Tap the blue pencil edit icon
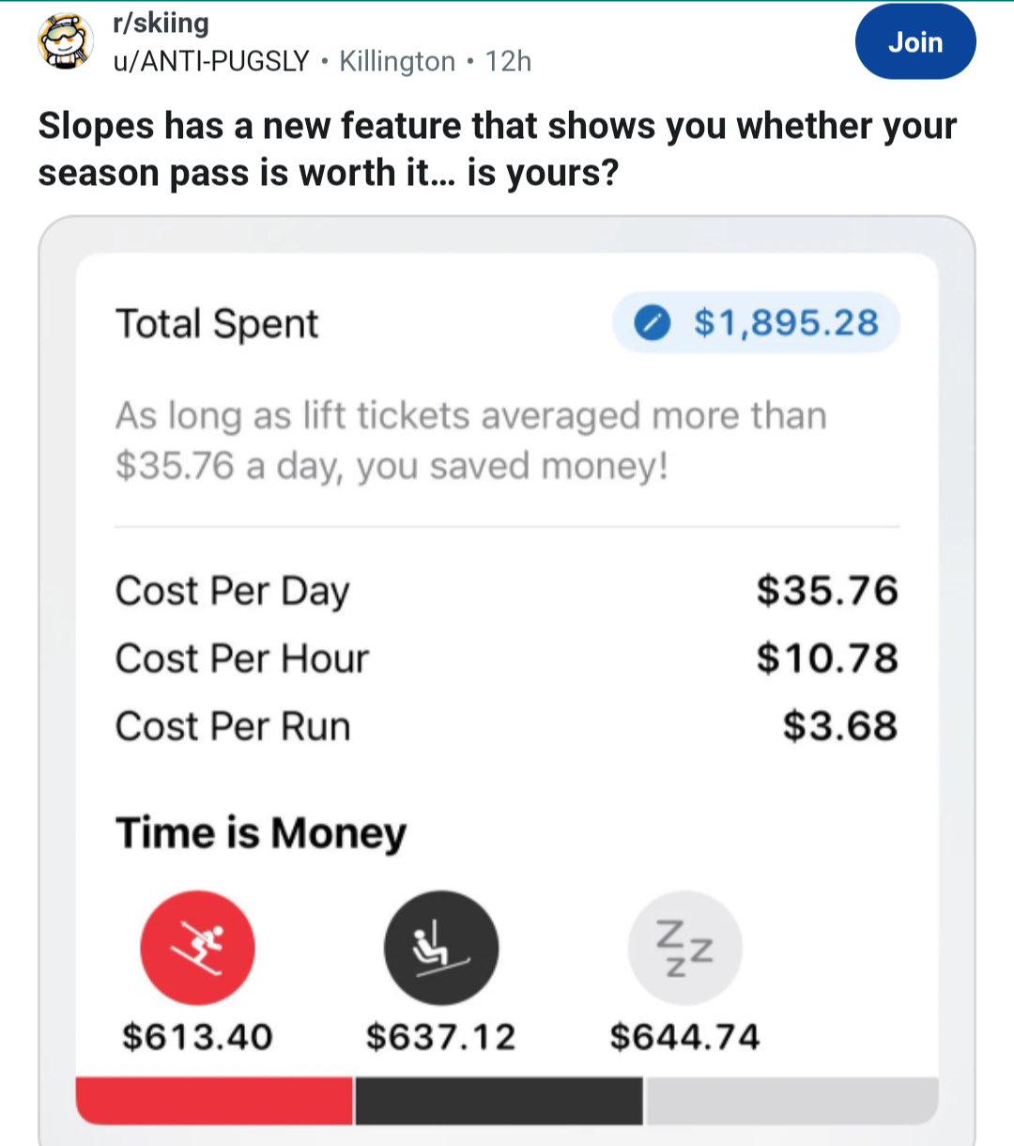The image size is (1014, 1146). pos(652,324)
